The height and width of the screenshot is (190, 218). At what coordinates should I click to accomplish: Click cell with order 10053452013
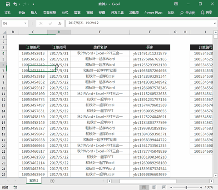[x=33, y=53]
